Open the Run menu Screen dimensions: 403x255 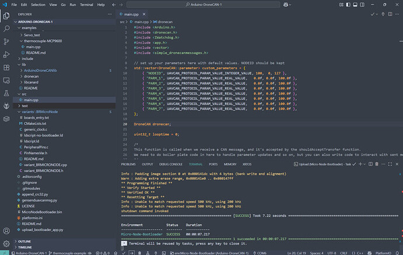point(73,5)
